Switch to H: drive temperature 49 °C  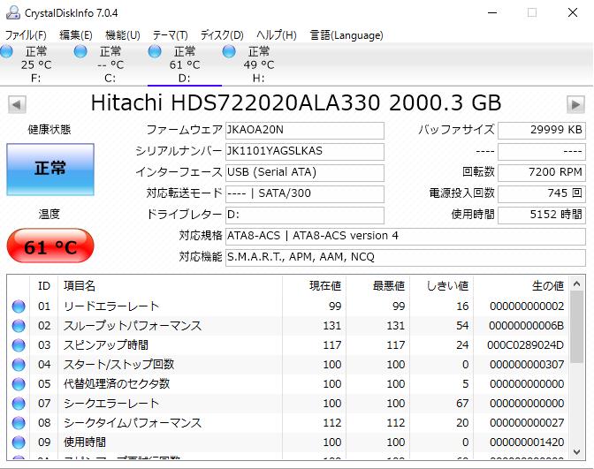259,65
